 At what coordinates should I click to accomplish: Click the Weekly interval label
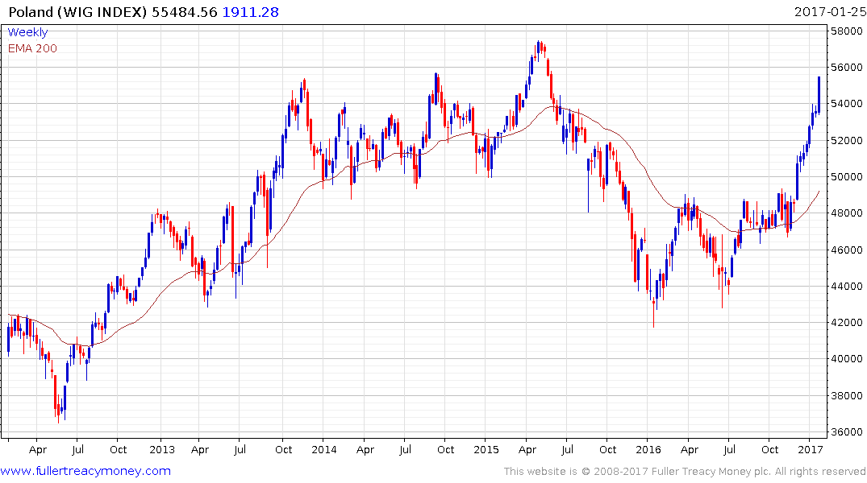click(x=27, y=32)
